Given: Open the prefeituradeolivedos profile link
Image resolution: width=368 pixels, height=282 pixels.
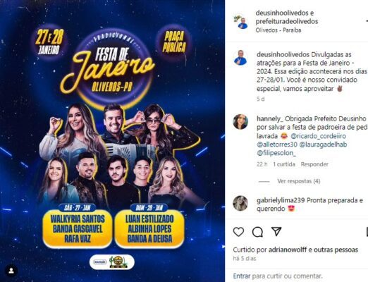Looking at the screenshot, I should click(x=287, y=21).
